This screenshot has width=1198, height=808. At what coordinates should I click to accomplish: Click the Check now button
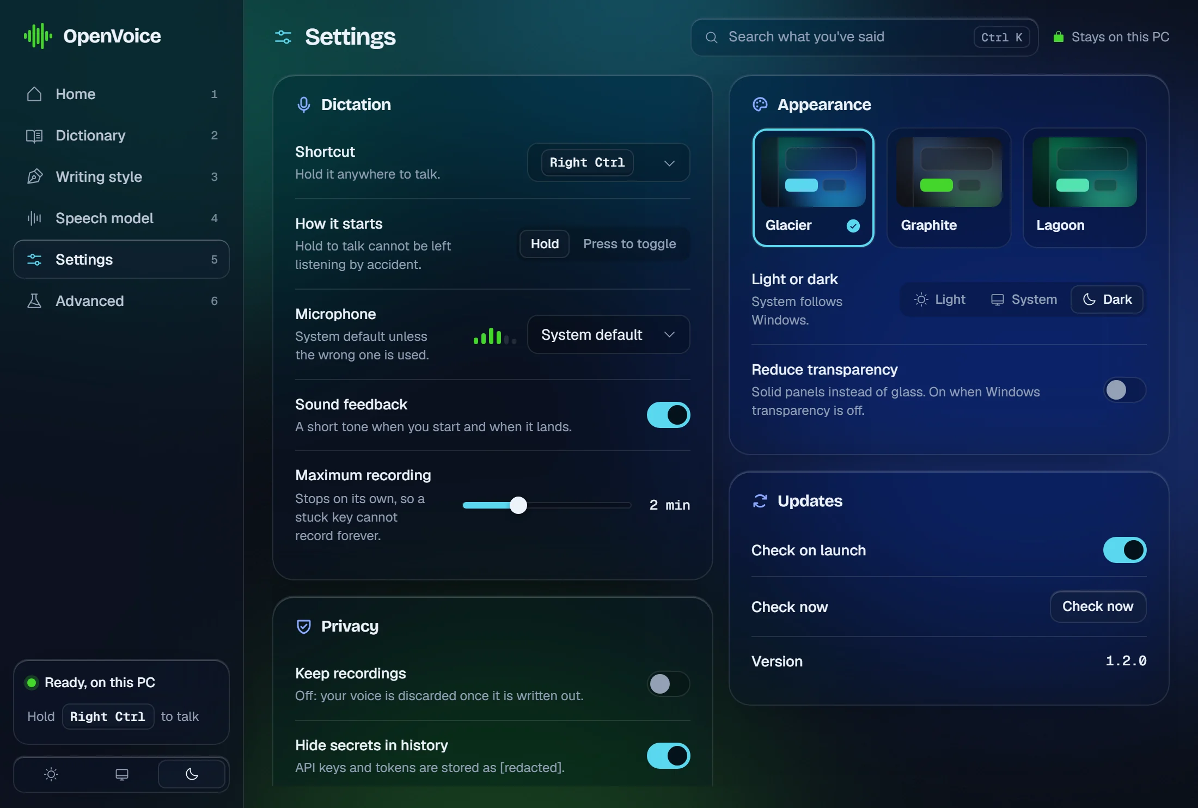pyautogui.click(x=1098, y=607)
